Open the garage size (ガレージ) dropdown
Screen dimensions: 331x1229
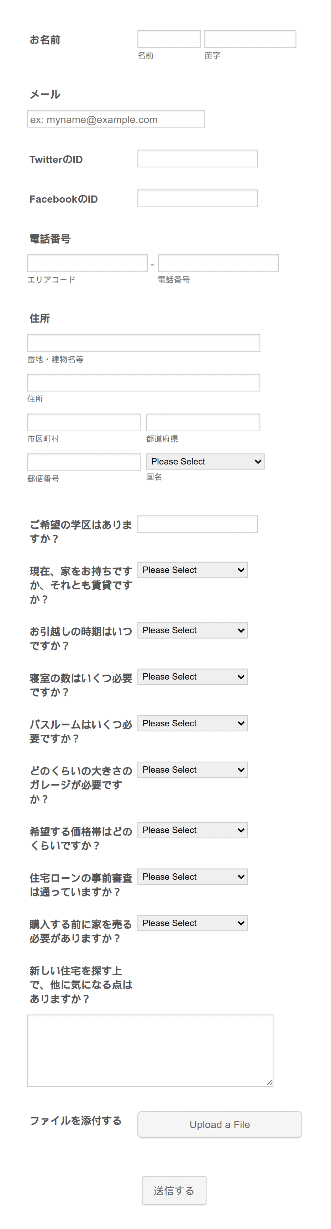[193, 770]
